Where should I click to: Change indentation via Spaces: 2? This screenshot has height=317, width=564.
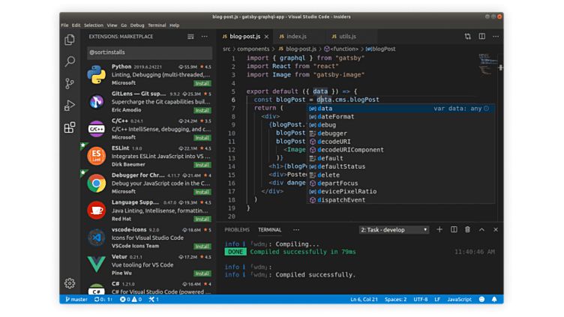tap(395, 299)
